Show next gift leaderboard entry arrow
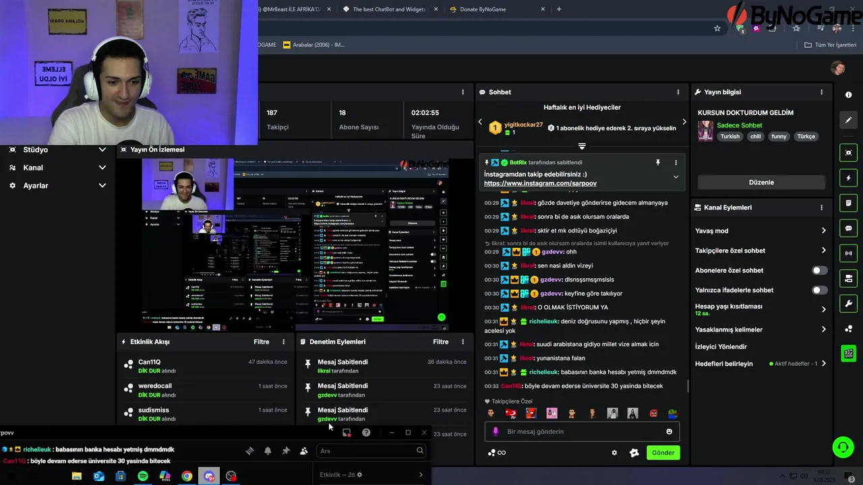This screenshot has height=485, width=863. [684, 122]
